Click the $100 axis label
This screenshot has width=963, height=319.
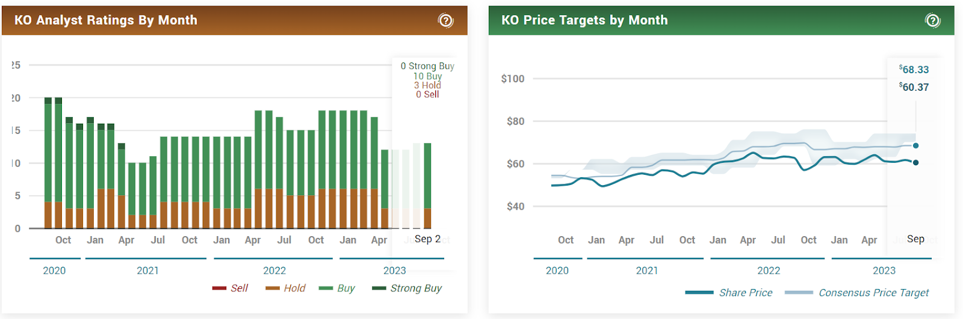[513, 79]
